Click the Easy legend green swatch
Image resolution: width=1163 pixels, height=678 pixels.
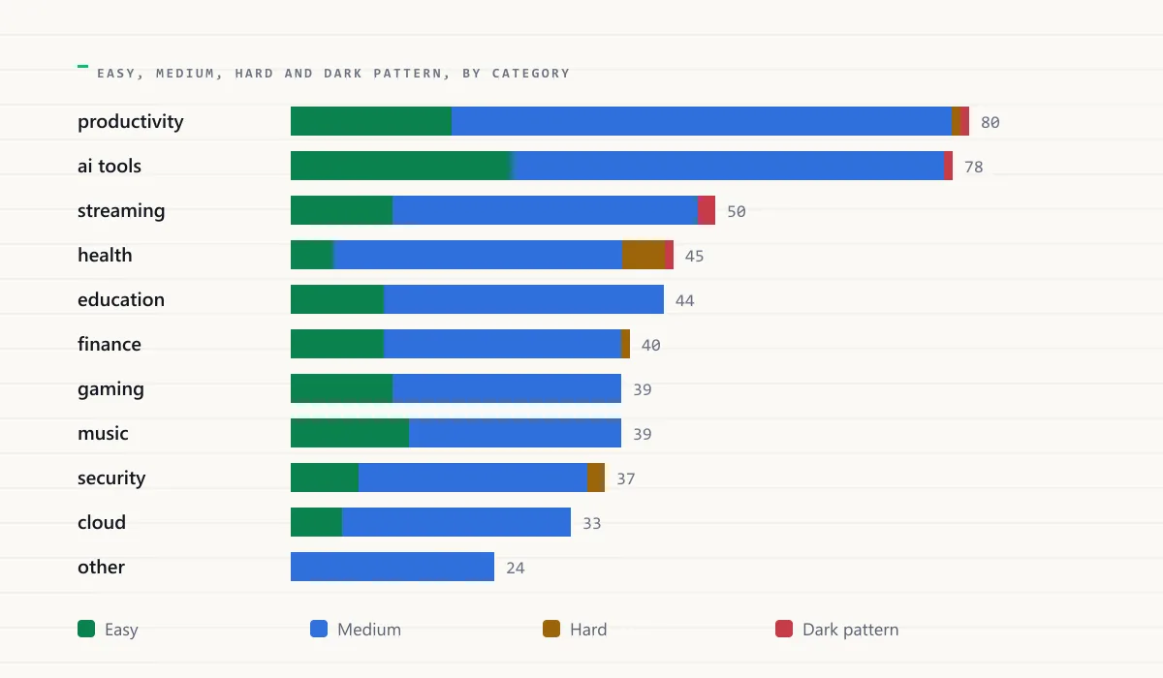(x=86, y=629)
